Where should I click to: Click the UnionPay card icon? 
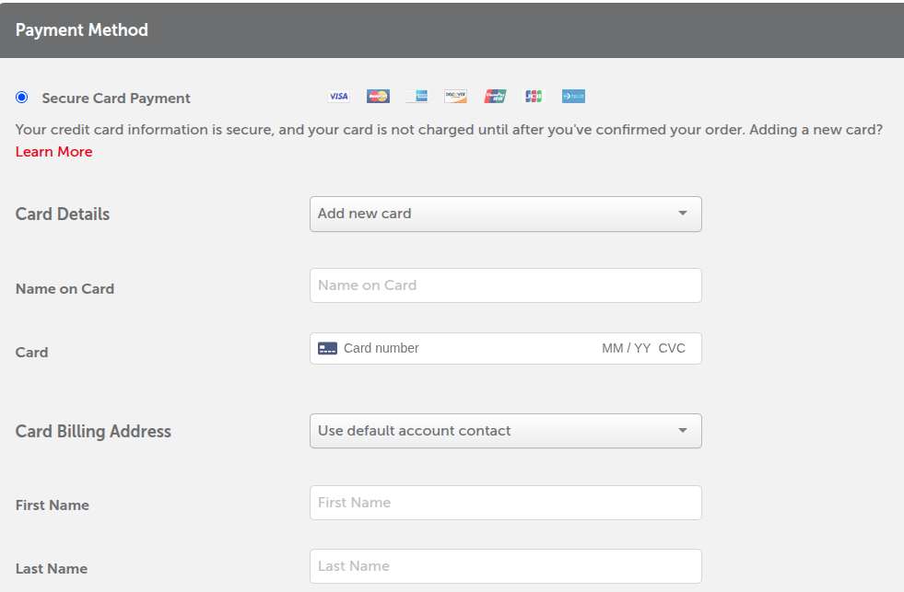click(495, 96)
